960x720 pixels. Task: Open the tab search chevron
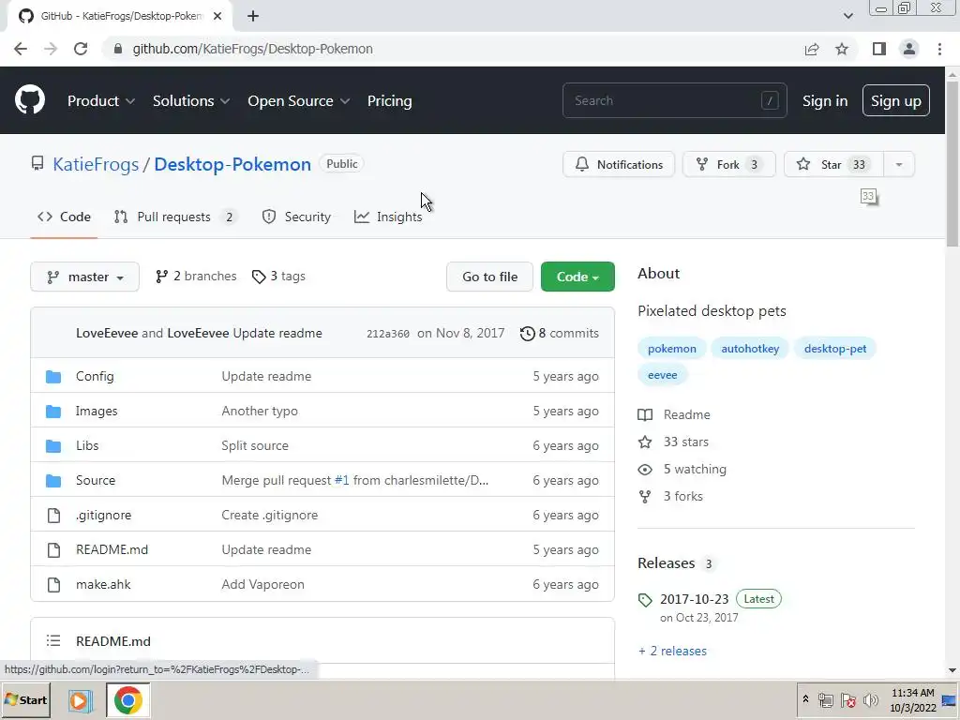[847, 16]
